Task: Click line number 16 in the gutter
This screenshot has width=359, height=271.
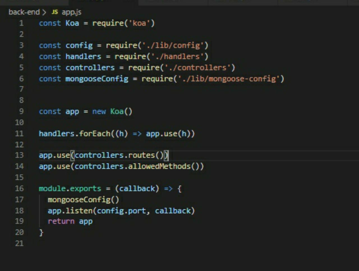Action: pyautogui.click(x=19, y=188)
